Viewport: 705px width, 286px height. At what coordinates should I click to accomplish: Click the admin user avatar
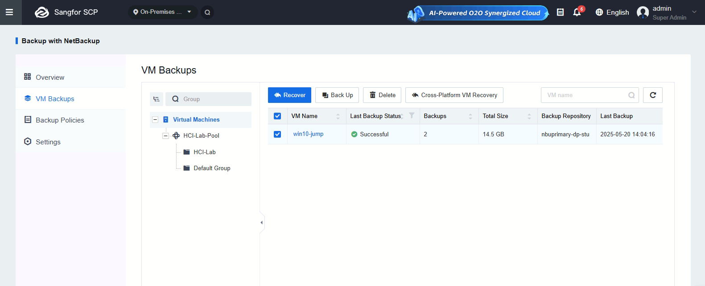pyautogui.click(x=643, y=12)
